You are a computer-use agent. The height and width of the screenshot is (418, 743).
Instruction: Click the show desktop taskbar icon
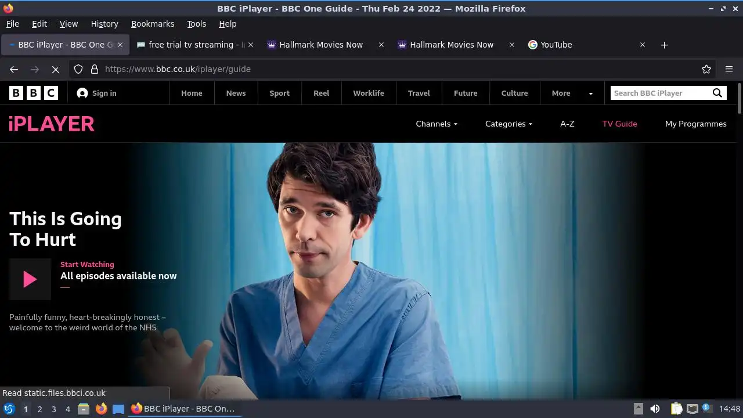pos(118,409)
